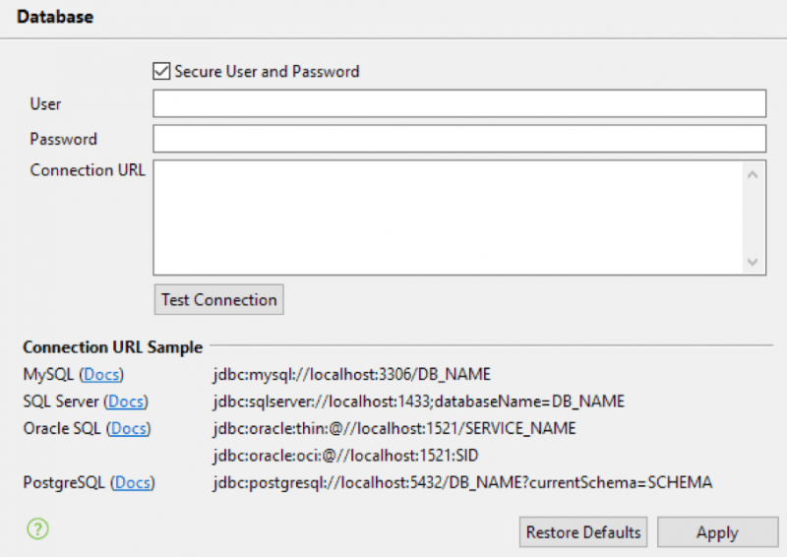Open the MySQL Docs link
Viewport: 787px width, 557px height.
click(x=102, y=375)
